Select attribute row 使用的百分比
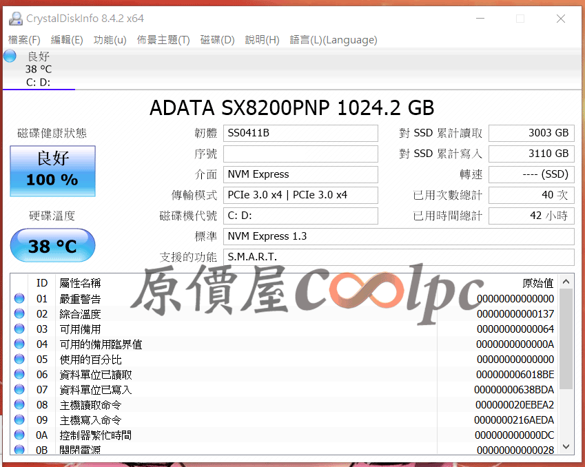The image size is (585, 467). click(285, 359)
